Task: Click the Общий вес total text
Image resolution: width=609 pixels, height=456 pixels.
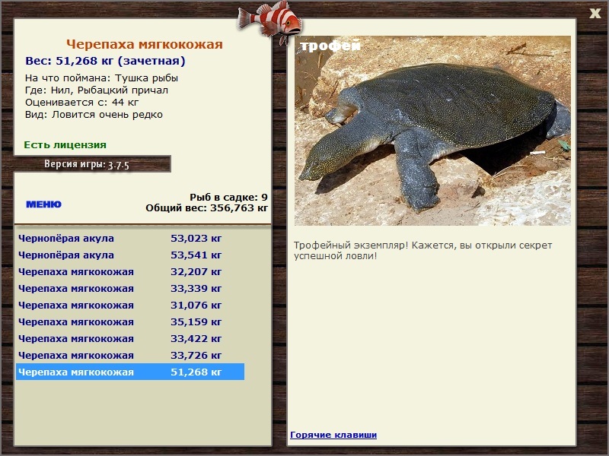Action: click(206, 208)
